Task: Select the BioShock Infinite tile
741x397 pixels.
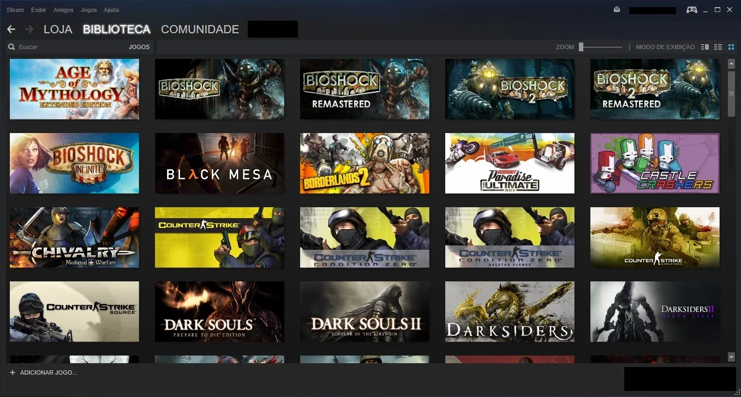Action: pos(74,163)
